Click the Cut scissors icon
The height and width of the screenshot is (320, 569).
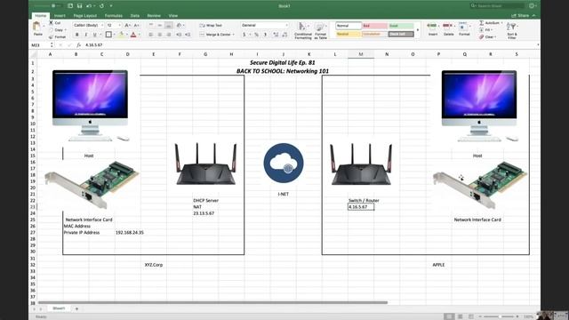(x=52, y=22)
